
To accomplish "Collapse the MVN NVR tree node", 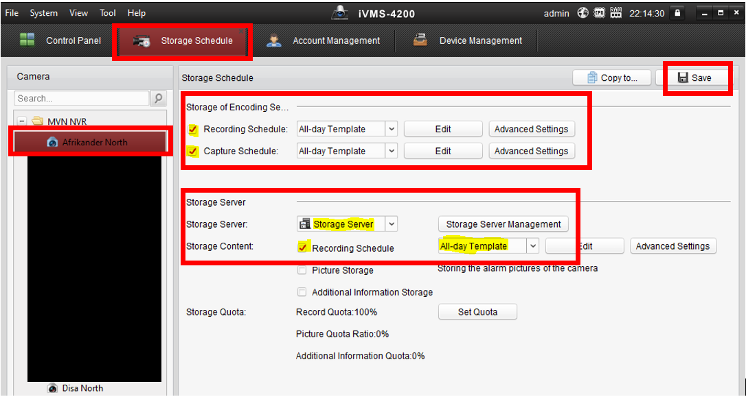I will [22, 121].
